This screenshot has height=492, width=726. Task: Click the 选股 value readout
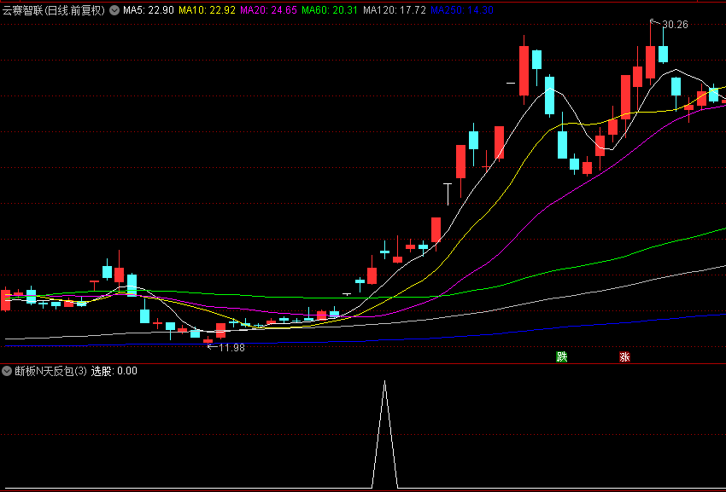114,371
